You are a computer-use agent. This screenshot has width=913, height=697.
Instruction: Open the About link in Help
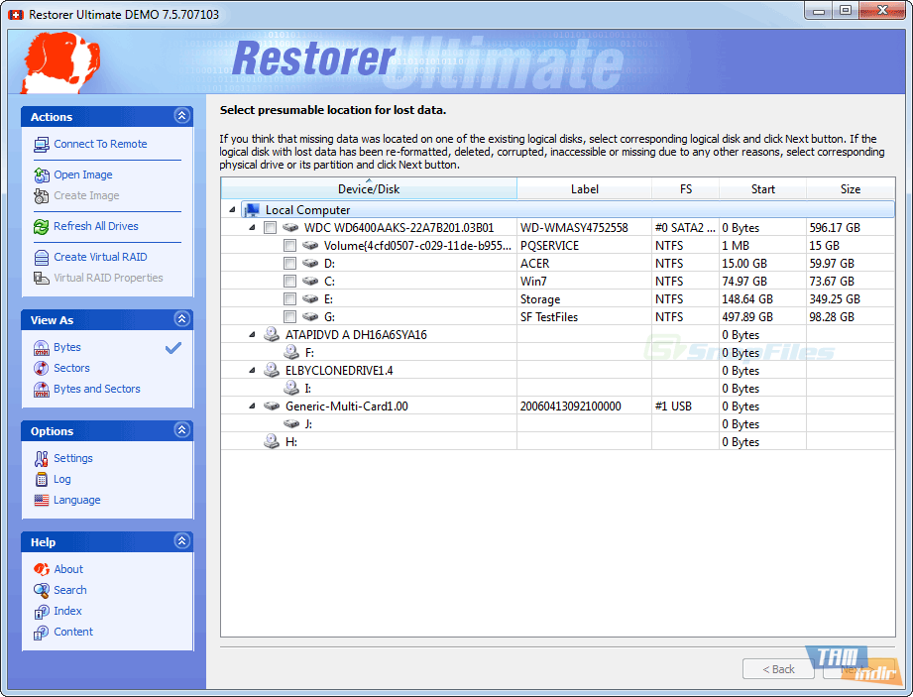click(68, 570)
